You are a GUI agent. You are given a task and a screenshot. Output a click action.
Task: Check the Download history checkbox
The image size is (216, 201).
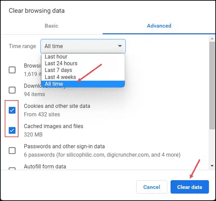(12, 90)
